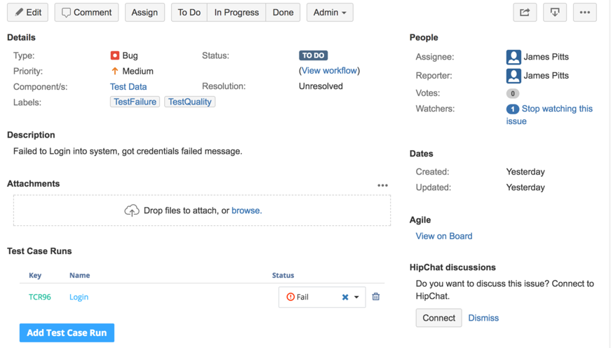This screenshot has width=611, height=348.
Task: Click the Add Test Case Run button
Action: pos(67,333)
